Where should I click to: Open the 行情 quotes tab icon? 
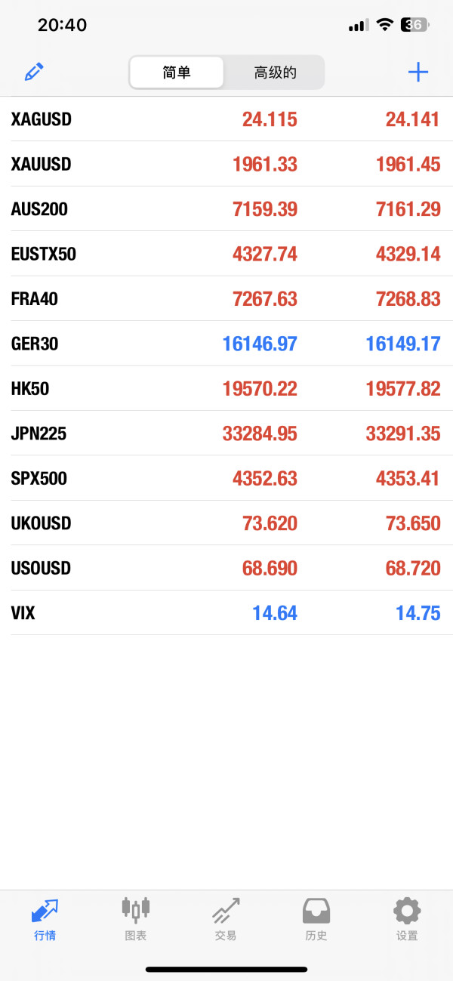45,910
